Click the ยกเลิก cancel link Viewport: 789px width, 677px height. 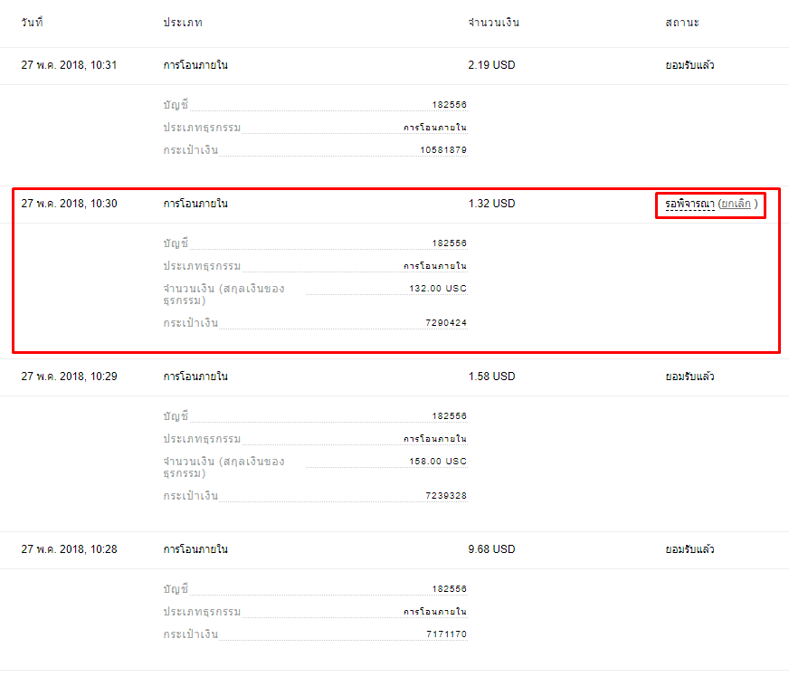[735, 205]
